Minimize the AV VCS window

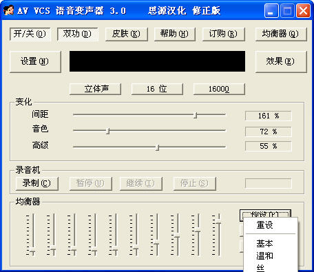[x=271, y=11]
